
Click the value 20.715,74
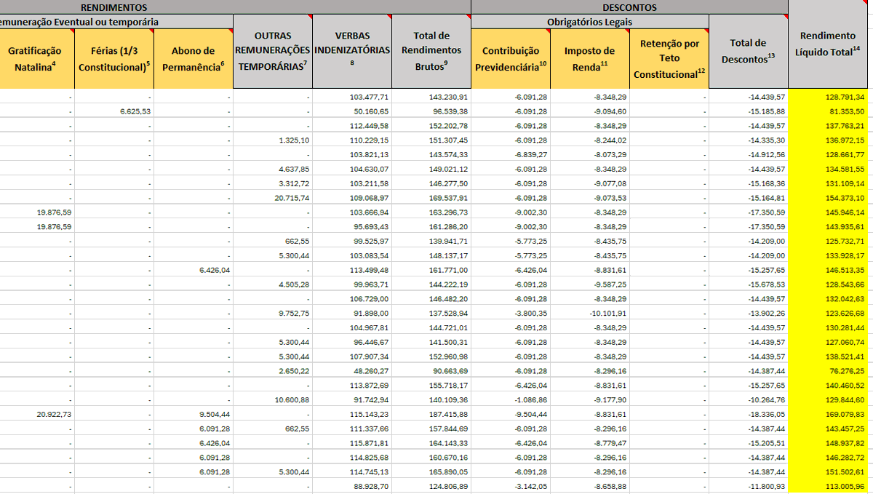[x=273, y=198]
